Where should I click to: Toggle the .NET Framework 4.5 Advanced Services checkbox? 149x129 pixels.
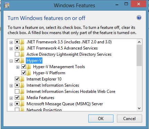[17, 48]
